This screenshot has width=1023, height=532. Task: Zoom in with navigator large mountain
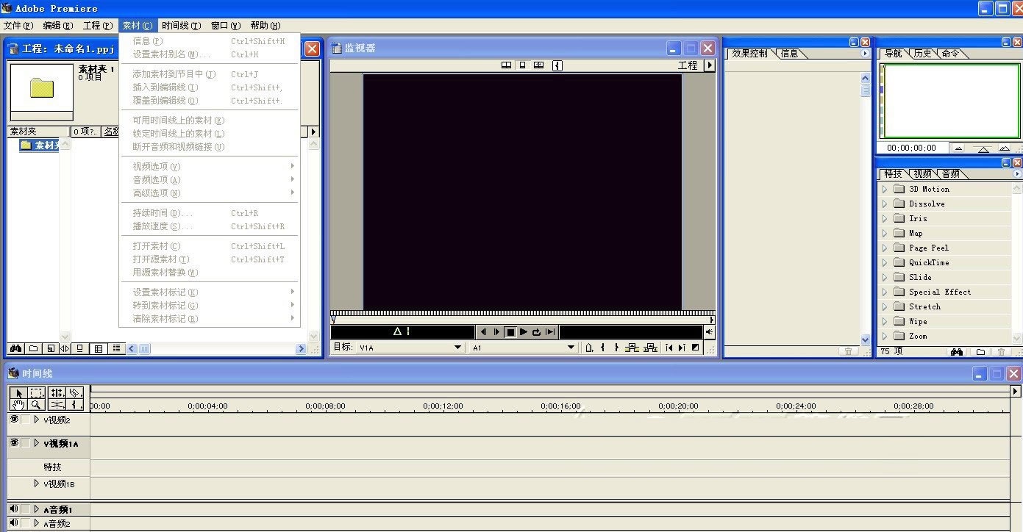tap(1005, 148)
